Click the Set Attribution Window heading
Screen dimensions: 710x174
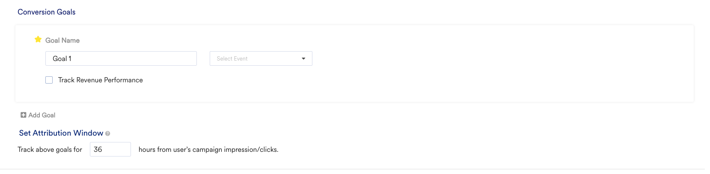point(61,133)
